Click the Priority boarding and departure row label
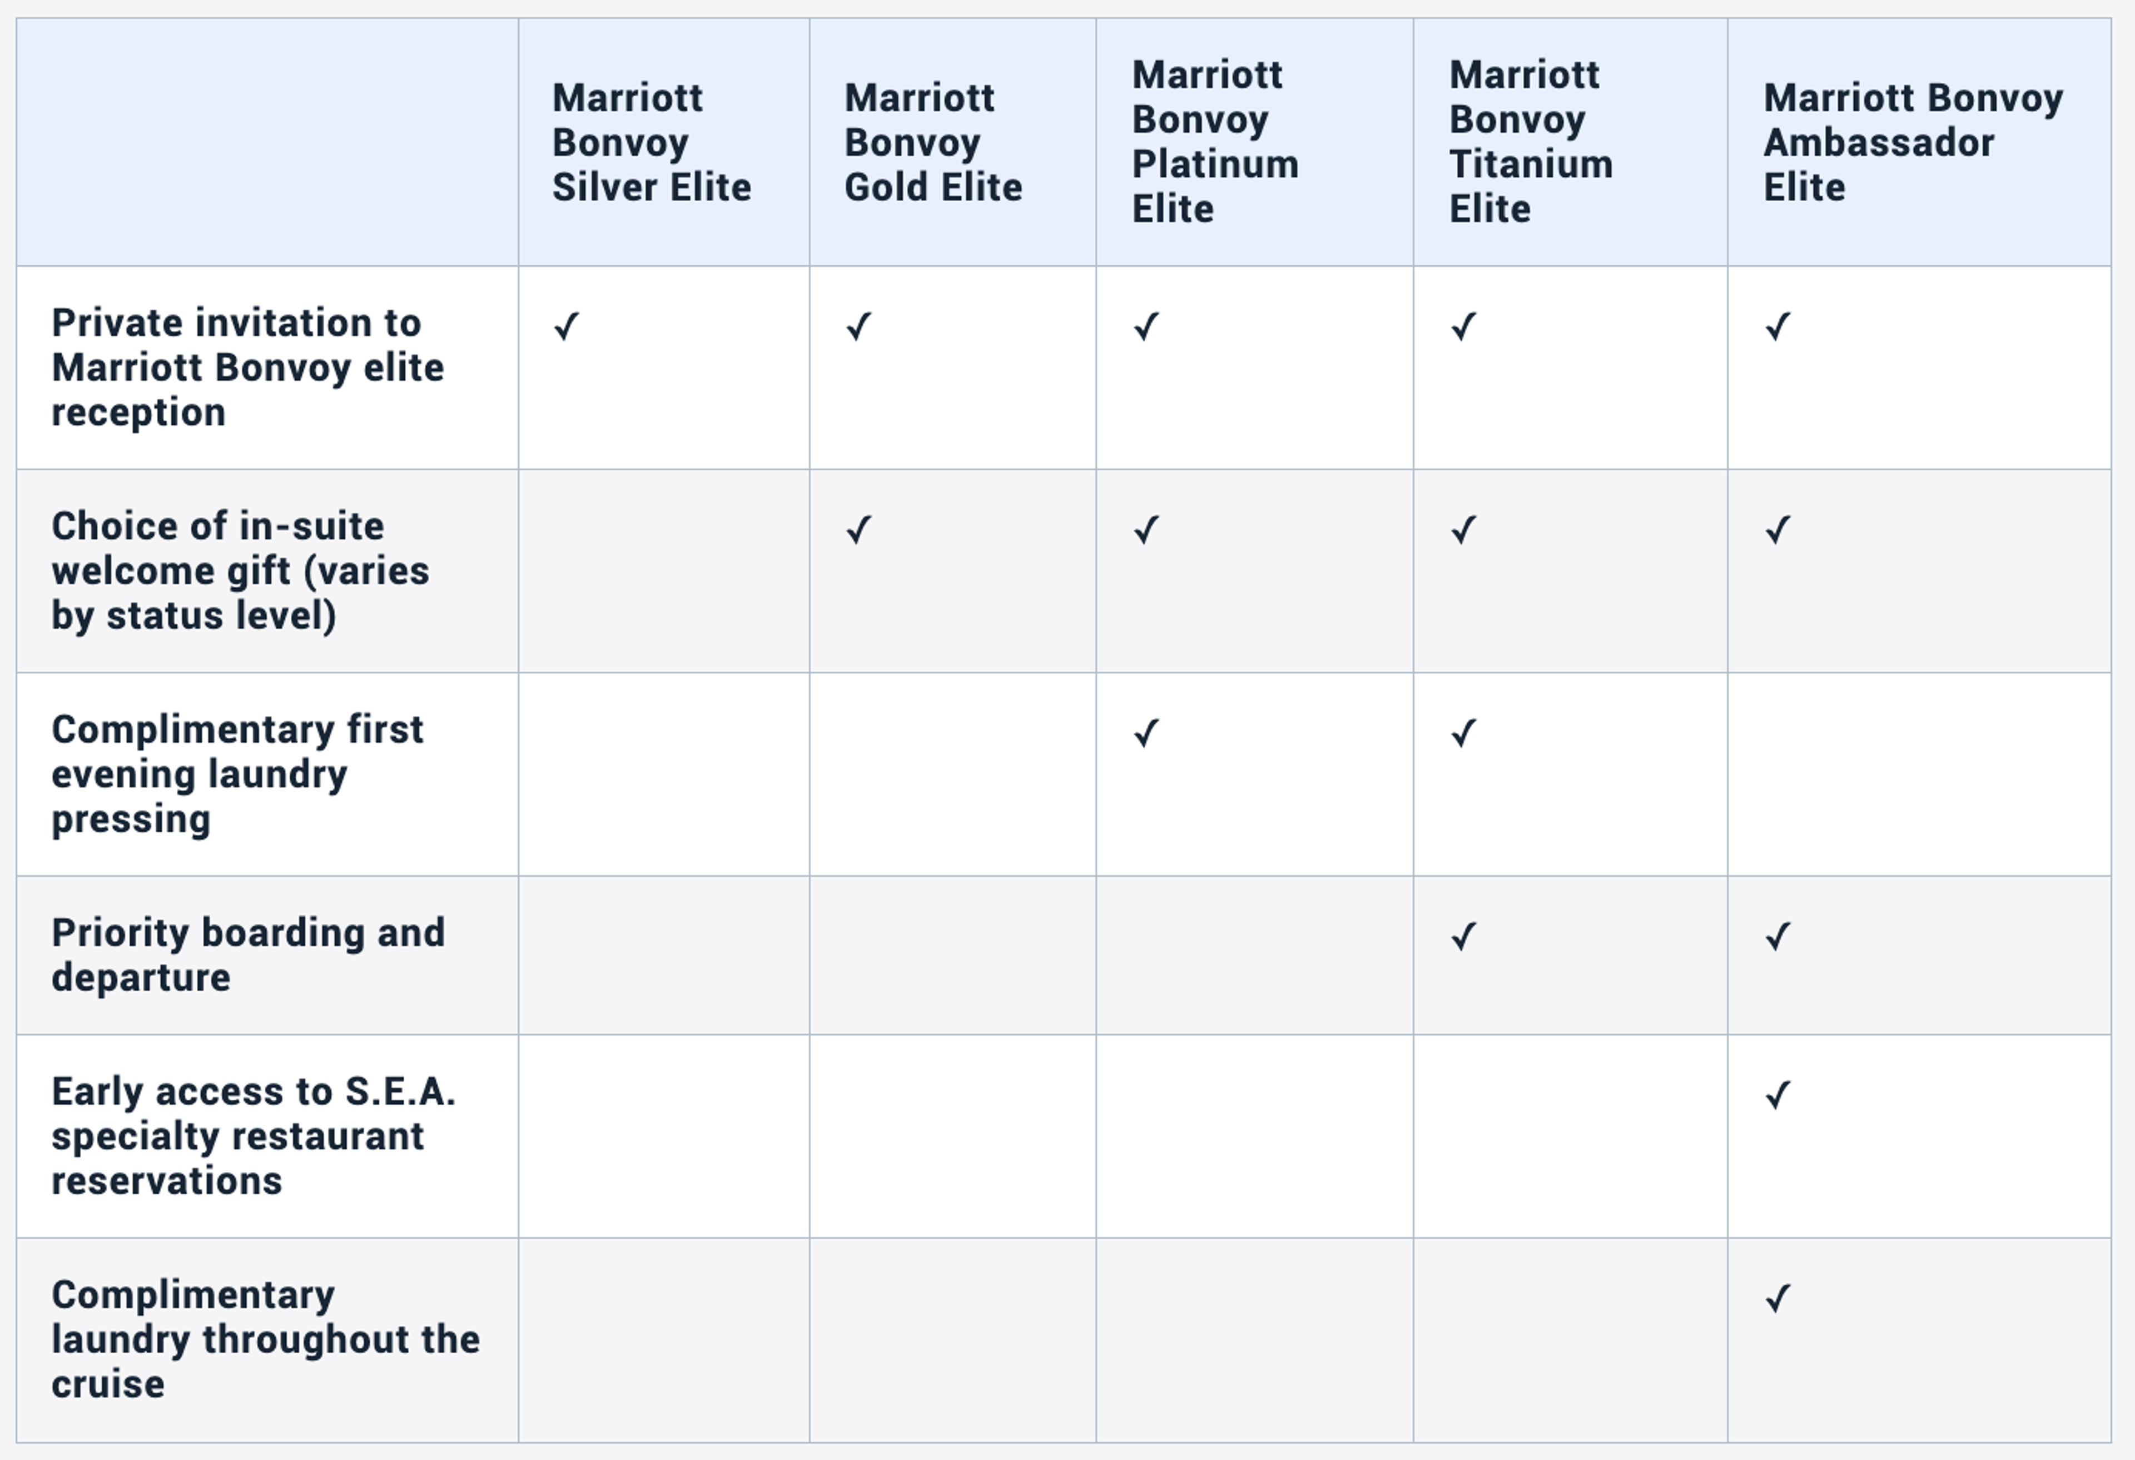 tap(248, 955)
